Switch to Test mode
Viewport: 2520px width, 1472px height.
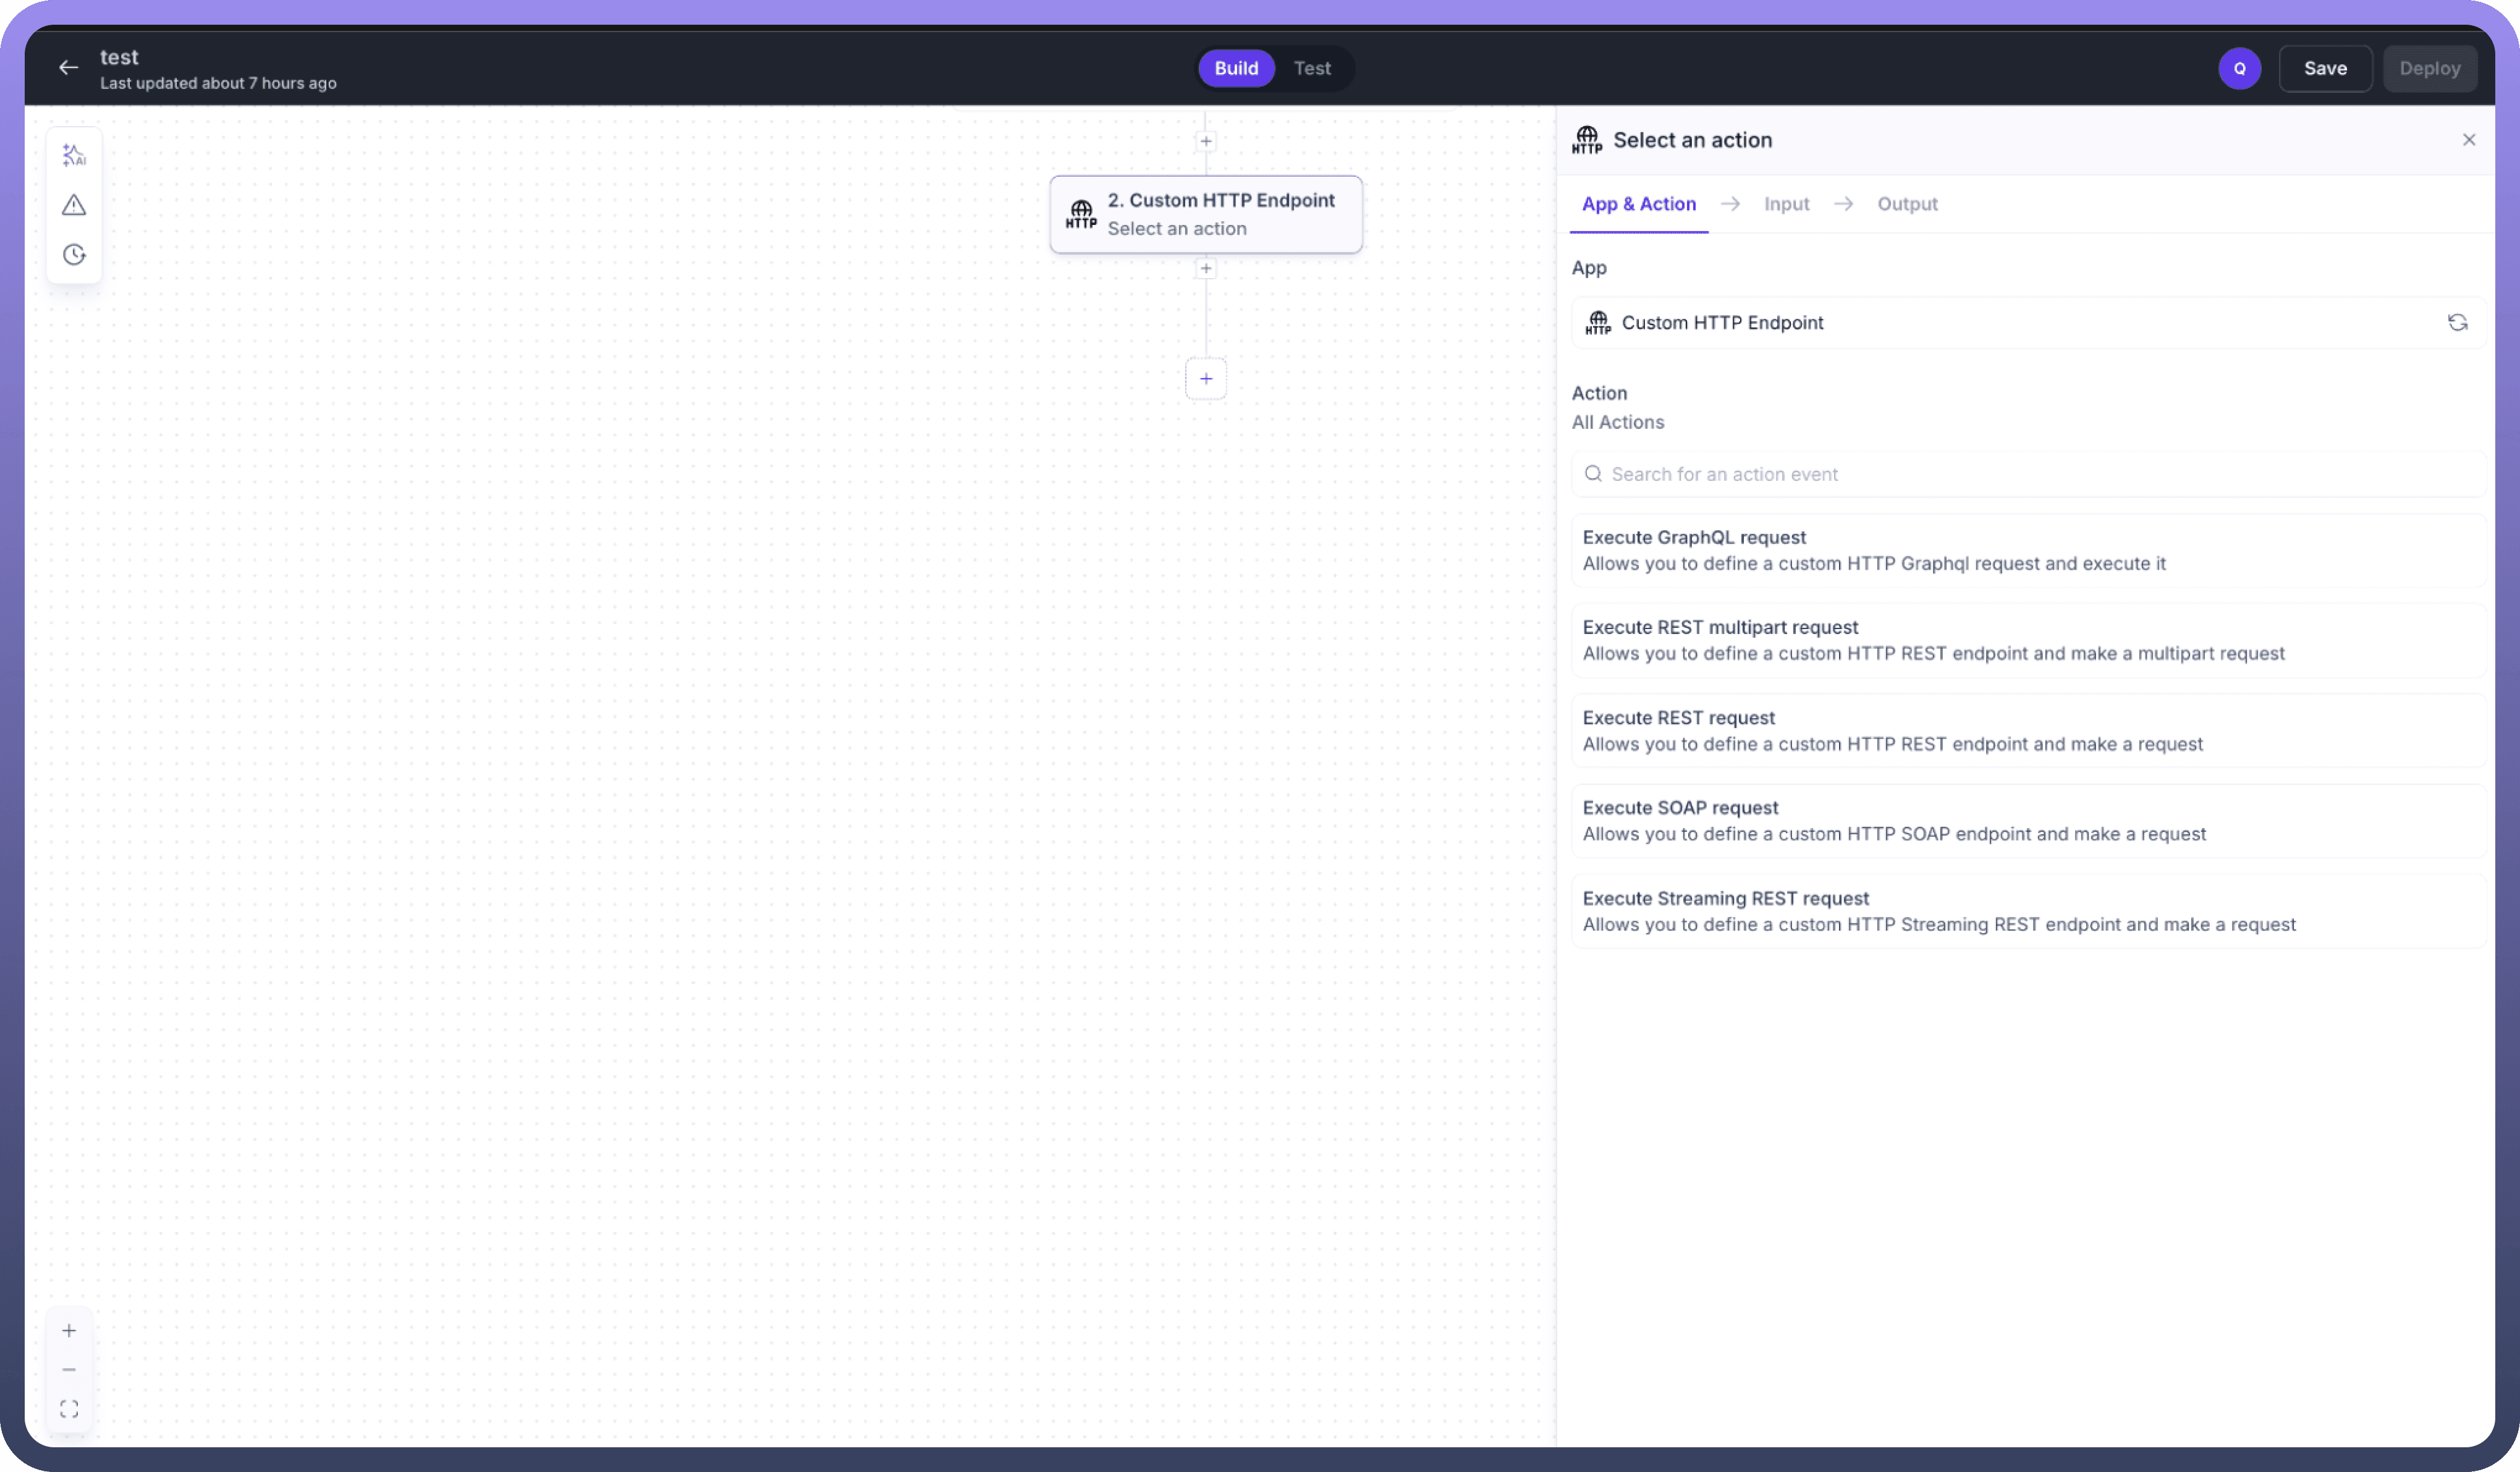[1312, 68]
